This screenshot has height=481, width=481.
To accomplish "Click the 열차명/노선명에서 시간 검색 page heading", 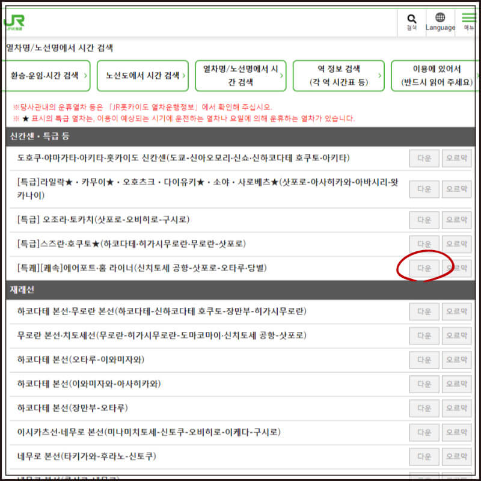I will (x=60, y=48).
